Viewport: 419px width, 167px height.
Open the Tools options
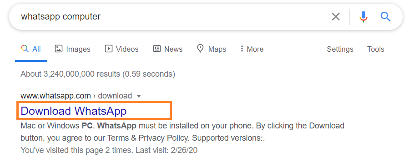[375, 49]
